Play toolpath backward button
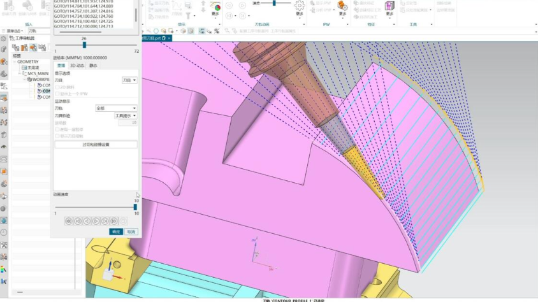Image resolution: width=538 pixels, height=302 pixels. [87, 221]
